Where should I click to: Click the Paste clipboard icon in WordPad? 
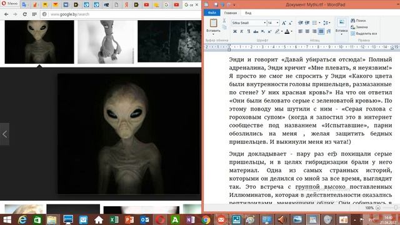click(214, 22)
